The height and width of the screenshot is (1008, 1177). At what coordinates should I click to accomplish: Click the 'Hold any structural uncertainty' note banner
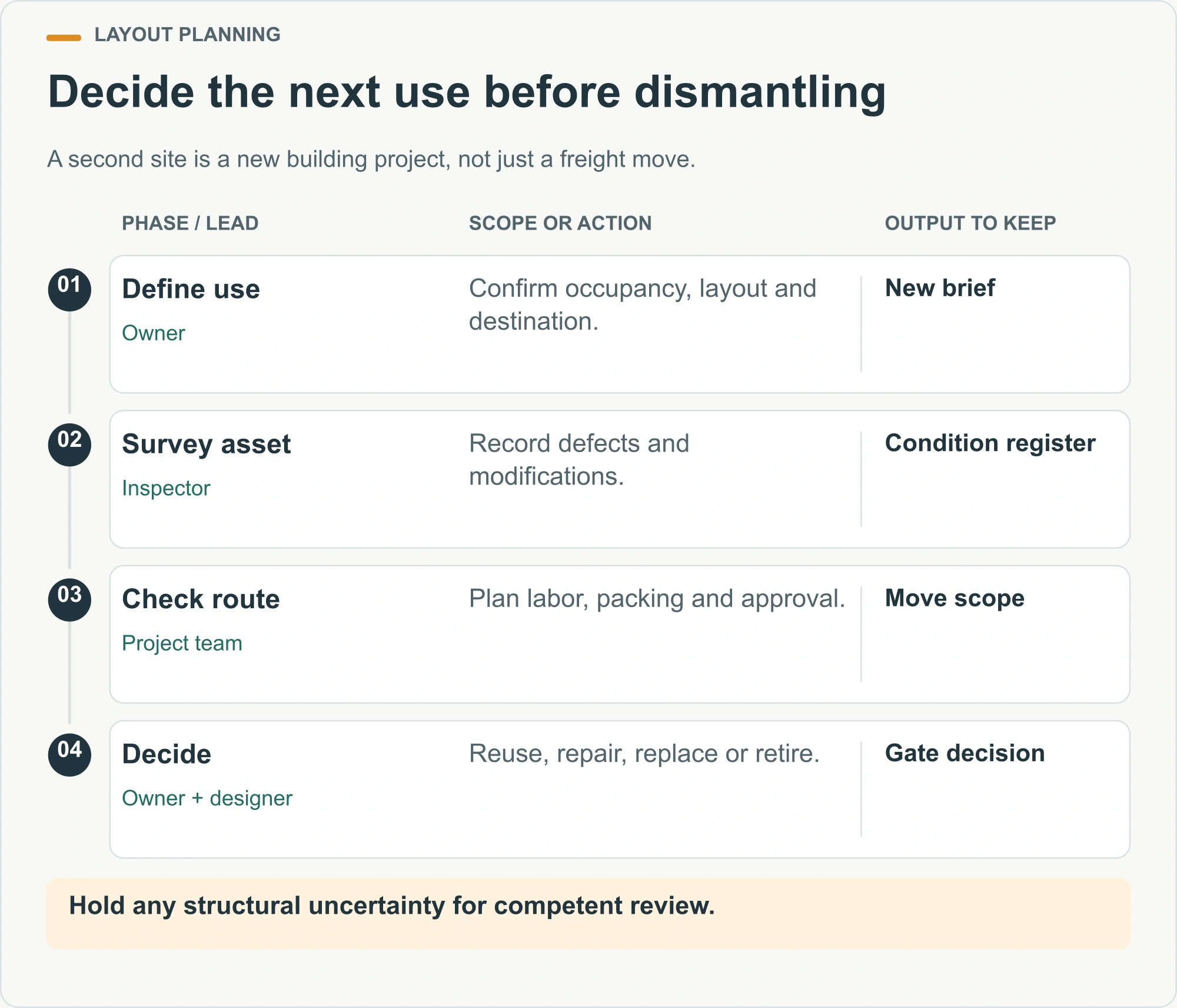(588, 913)
